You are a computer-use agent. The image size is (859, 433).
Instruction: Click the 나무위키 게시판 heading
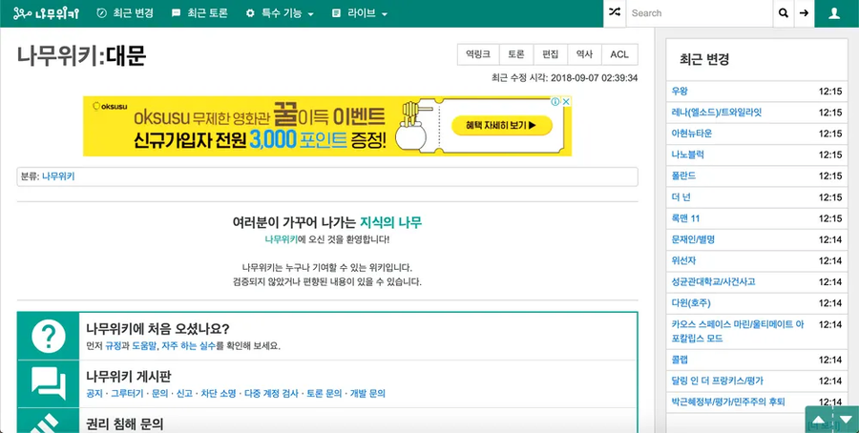click(x=129, y=377)
